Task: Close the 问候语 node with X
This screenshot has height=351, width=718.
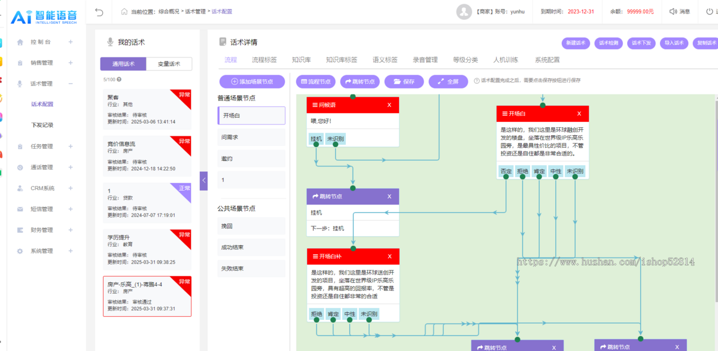Action: click(x=389, y=105)
